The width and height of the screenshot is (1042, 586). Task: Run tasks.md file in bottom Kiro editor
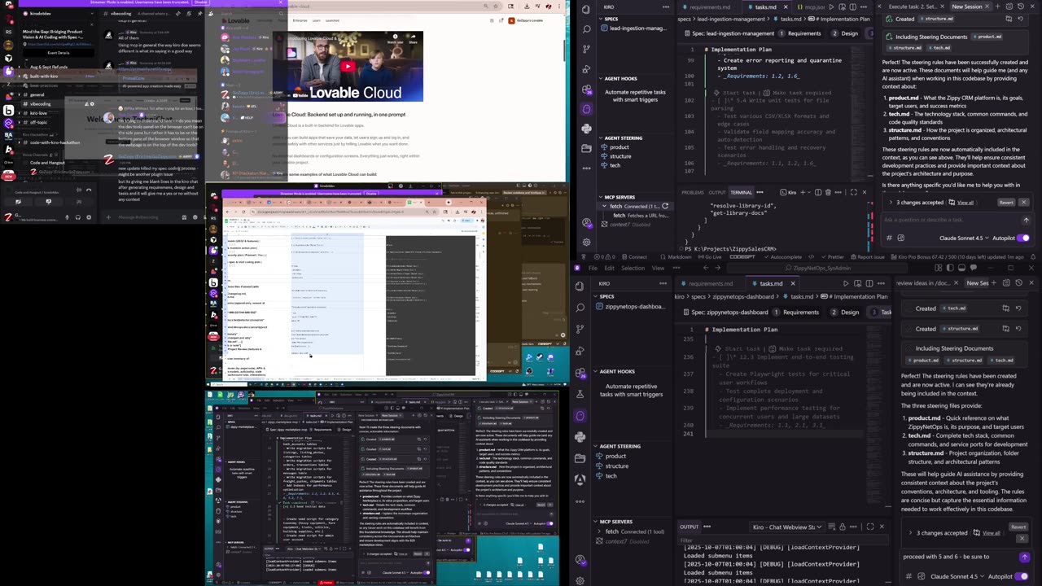(846, 283)
